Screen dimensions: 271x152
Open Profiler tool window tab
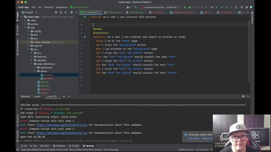74,146
